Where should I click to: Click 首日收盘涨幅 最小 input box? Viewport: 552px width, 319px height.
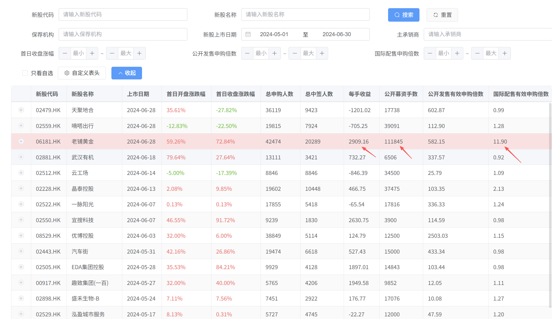tap(78, 53)
